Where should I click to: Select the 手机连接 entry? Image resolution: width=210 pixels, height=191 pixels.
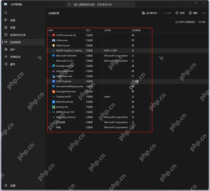(x=61, y=122)
